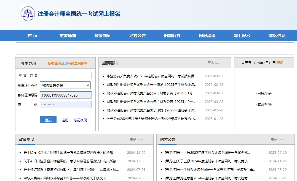Expand more items under 地方公告 via 更多>>
Image resolution: width=297 pixels, height=181 pixels.
277,139
